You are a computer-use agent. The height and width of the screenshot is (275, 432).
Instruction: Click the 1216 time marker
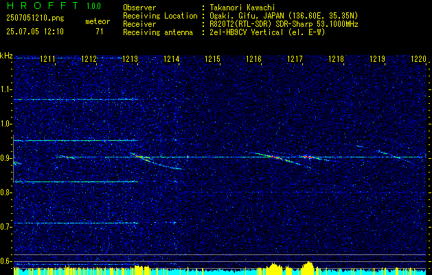point(253,58)
